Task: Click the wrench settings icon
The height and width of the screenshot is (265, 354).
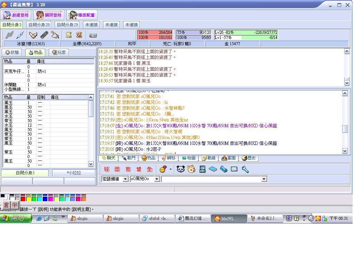Action: (x=245, y=169)
